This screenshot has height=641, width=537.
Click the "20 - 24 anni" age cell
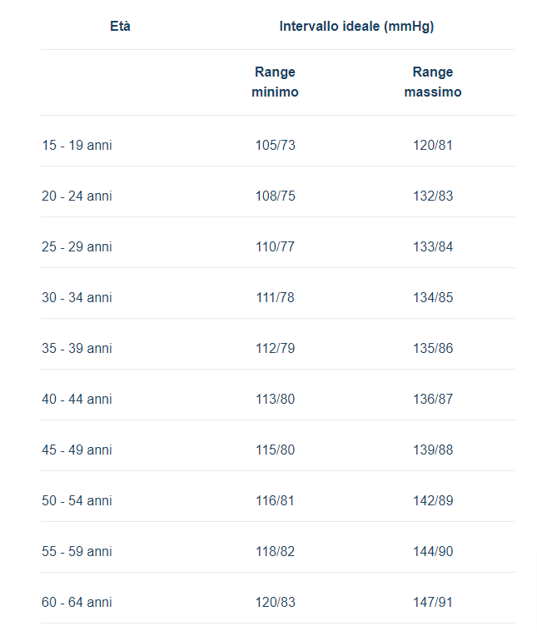point(77,196)
